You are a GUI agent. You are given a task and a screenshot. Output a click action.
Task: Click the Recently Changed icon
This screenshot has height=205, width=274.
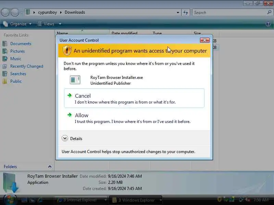(x=5, y=66)
